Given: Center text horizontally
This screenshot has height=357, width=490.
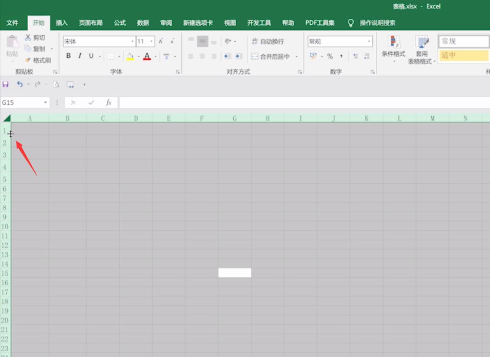Looking at the screenshot, I should coord(202,56).
